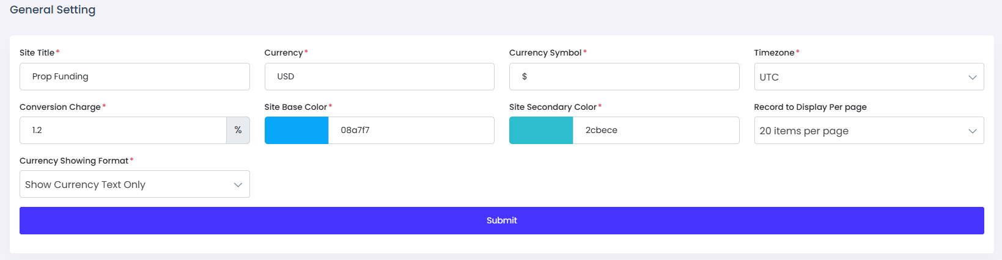The height and width of the screenshot is (260, 1002).
Task: Click the Site Title label
Action: click(37, 52)
